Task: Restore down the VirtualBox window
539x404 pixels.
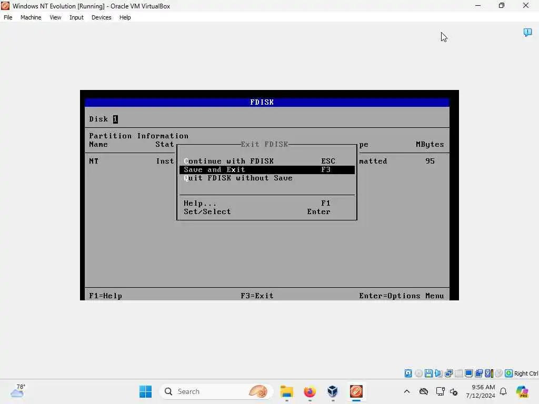Action: pyautogui.click(x=502, y=5)
